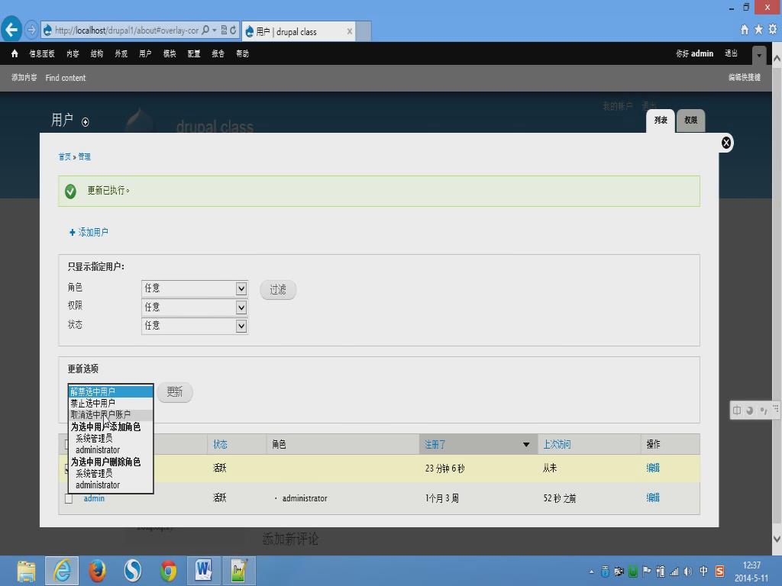Click the plus shortcut icon beside 用户 title
Screen dimensions: 782x586
(x=86, y=122)
